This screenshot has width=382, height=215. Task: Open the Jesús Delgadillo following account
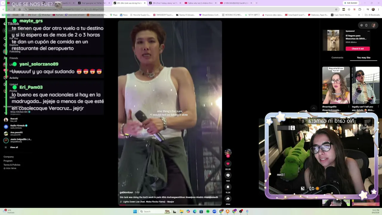17,140
